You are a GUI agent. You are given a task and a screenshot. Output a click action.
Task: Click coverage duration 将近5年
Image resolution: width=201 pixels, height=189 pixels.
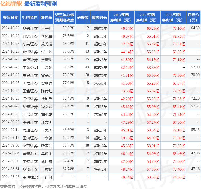(x=101, y=107)
